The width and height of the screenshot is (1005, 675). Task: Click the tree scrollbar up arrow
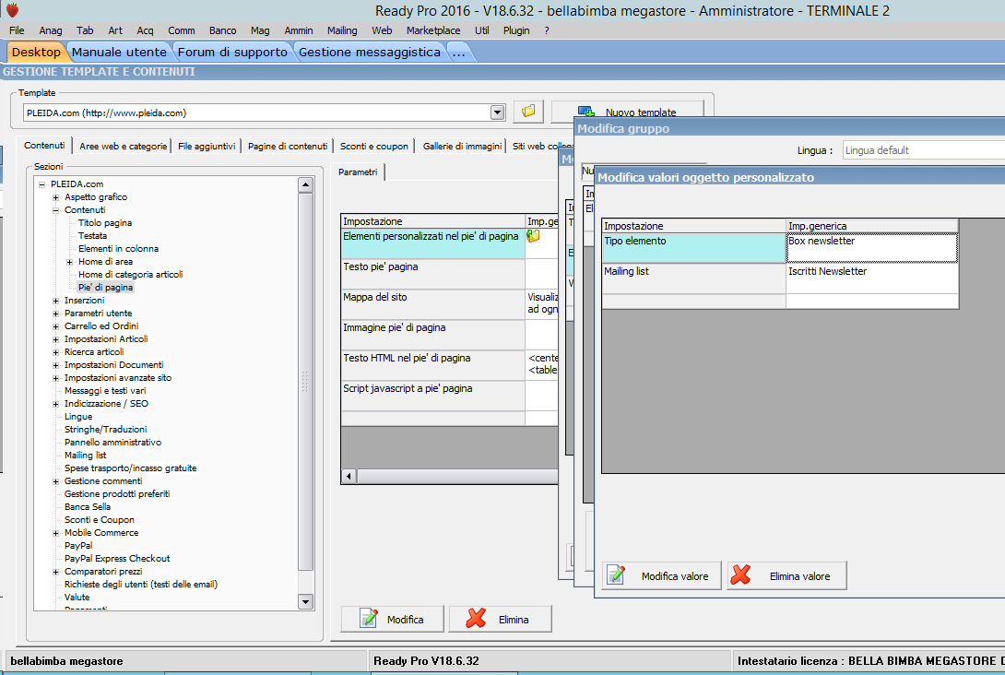tap(306, 185)
